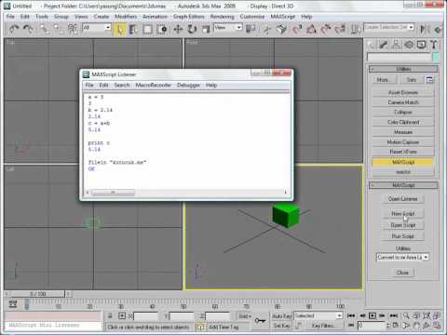447x335 pixels.
Task: Activate the Select Object arrow tool
Action: pyautogui.click(x=119, y=29)
